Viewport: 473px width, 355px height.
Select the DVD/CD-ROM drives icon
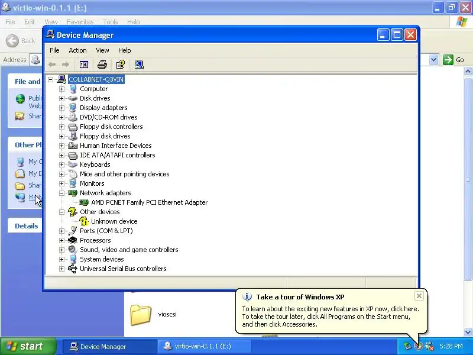coord(73,117)
